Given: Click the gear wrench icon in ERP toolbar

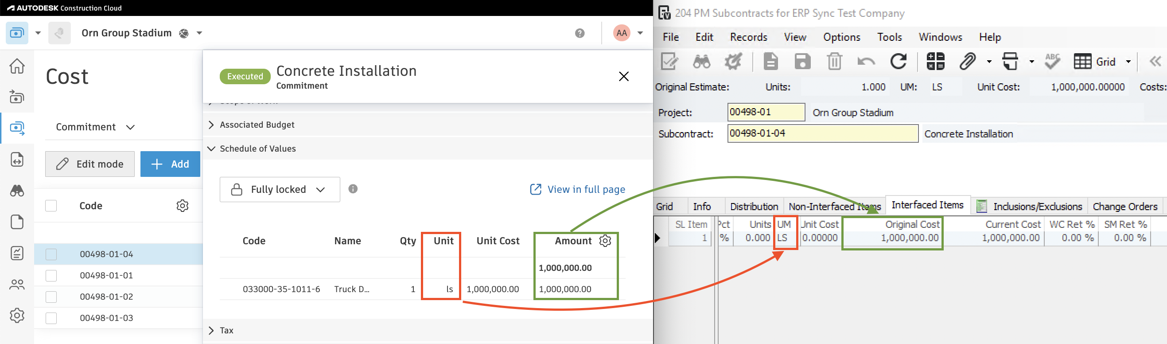Looking at the screenshot, I should click(x=733, y=62).
